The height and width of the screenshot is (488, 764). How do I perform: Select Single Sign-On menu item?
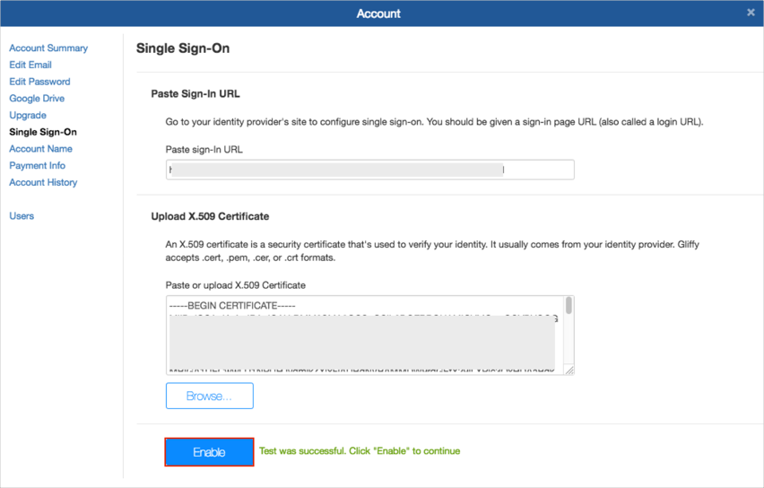(x=43, y=132)
